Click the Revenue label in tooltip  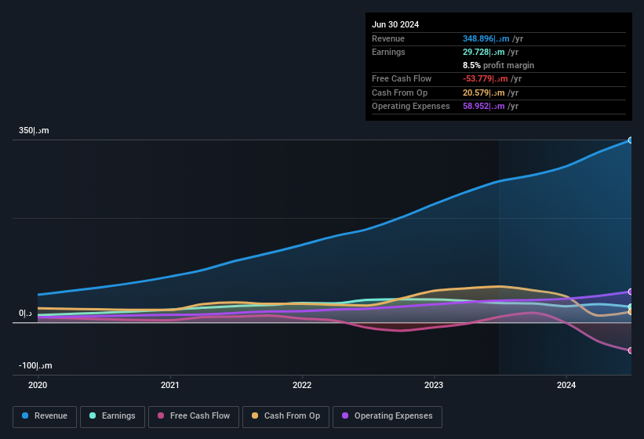pos(388,38)
